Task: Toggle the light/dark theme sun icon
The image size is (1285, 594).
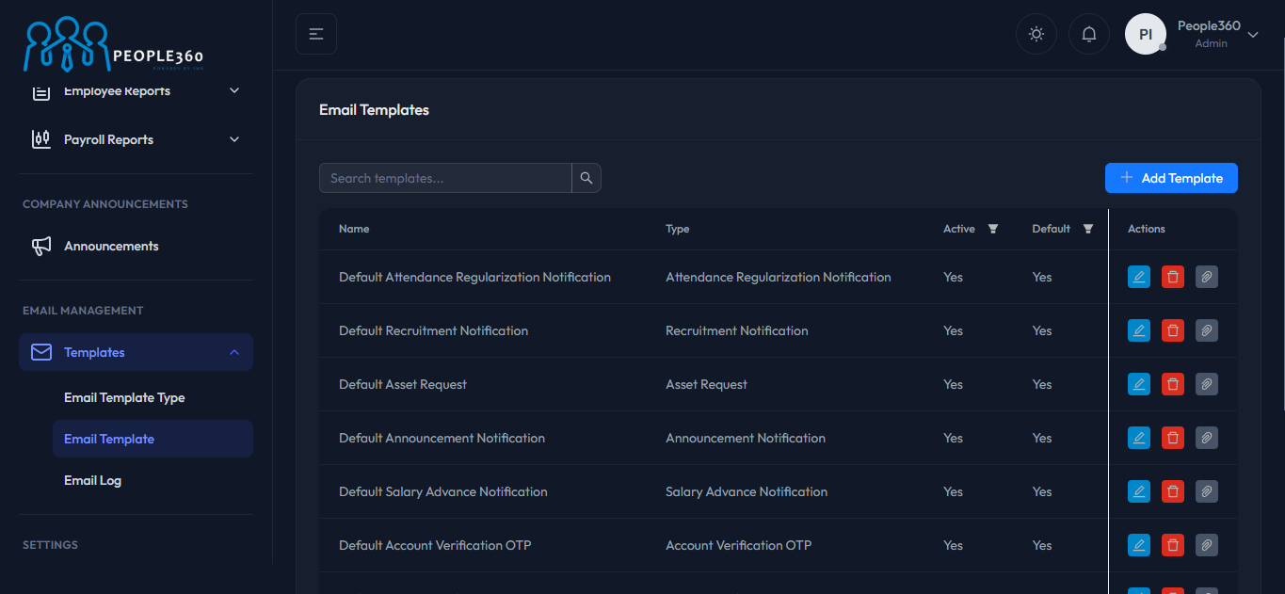Action: point(1036,34)
